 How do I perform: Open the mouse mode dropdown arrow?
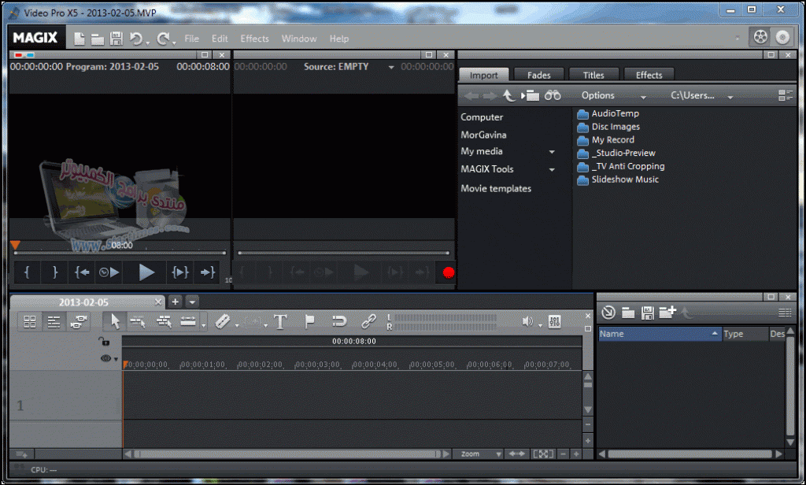pyautogui.click(x=204, y=325)
